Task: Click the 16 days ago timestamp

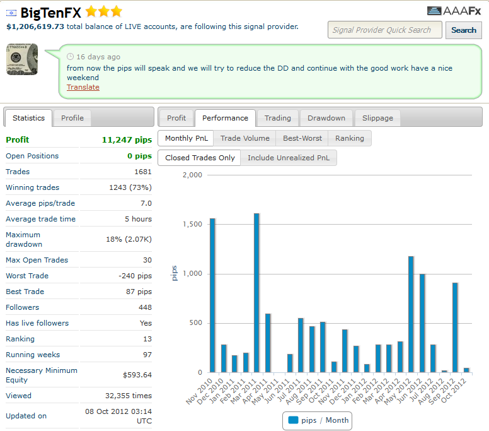Action: click(98, 57)
